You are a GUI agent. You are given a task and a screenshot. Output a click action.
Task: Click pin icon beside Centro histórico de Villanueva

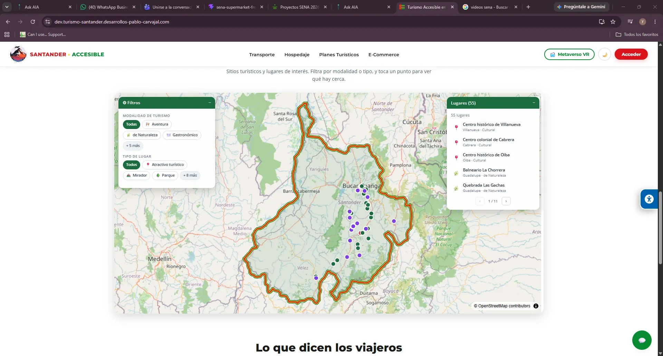[x=456, y=127]
